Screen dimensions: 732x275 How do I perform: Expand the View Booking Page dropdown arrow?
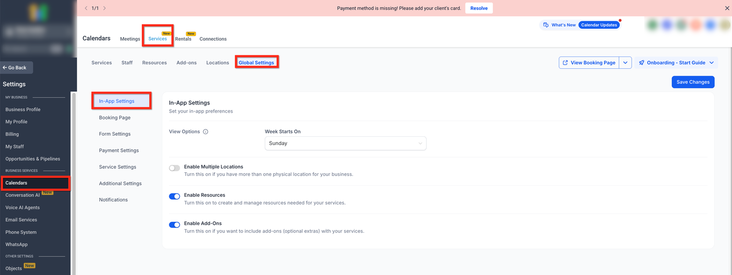(626, 63)
